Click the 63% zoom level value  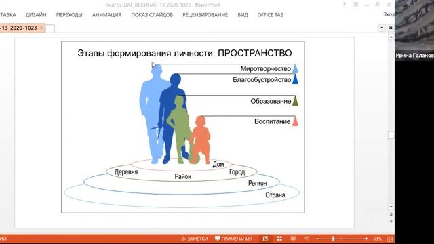pos(377,239)
